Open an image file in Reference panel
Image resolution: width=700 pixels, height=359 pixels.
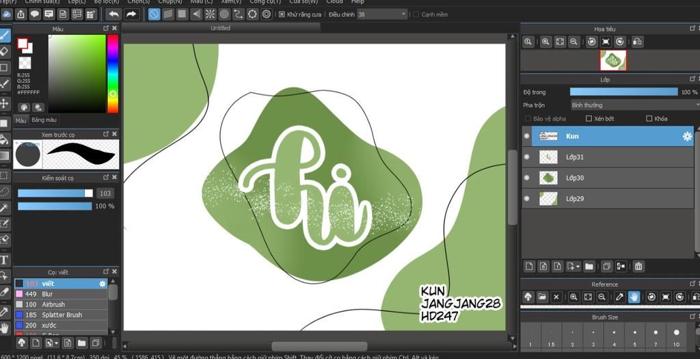pos(542,297)
